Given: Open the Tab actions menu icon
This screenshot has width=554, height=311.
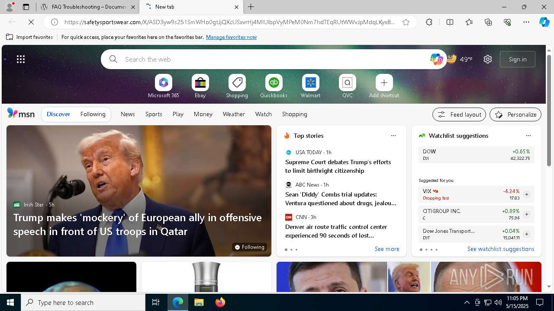Looking at the screenshot, I should pos(26,7).
